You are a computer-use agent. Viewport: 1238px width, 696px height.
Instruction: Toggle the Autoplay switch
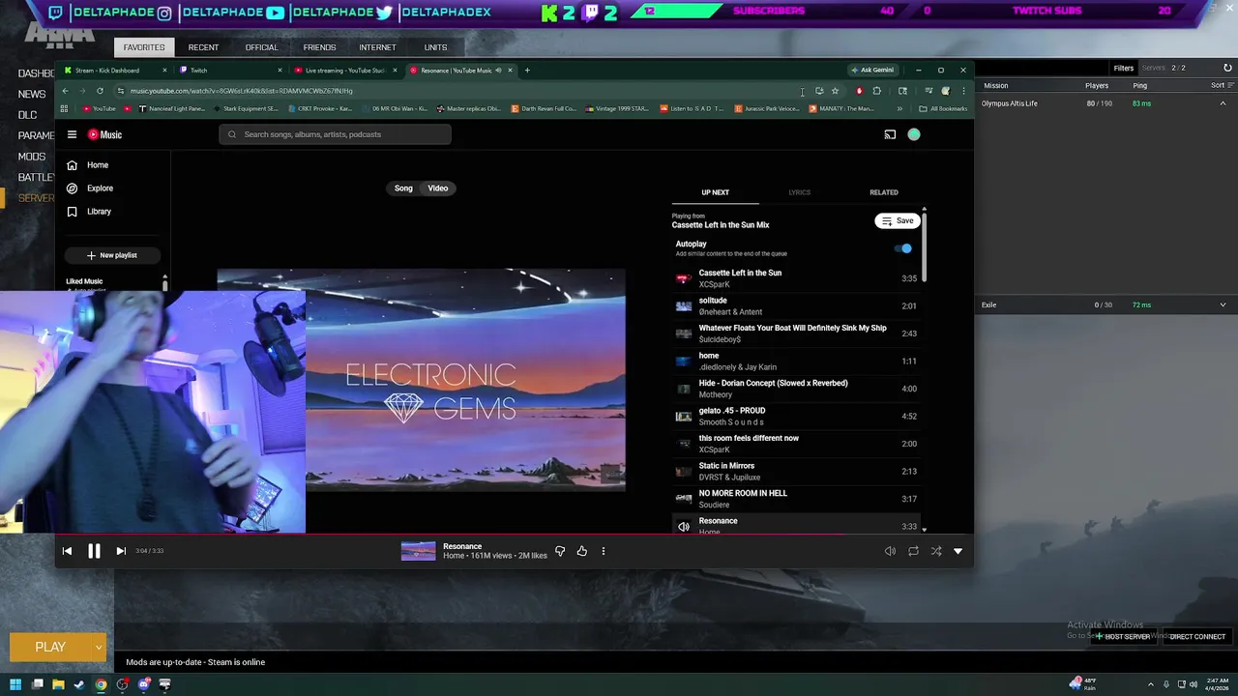(x=902, y=248)
